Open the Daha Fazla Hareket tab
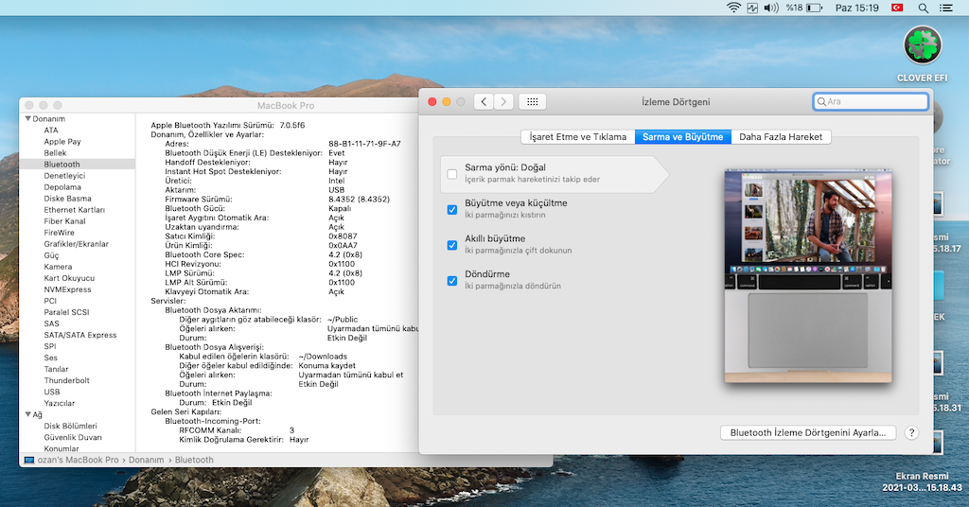The width and height of the screenshot is (969, 507). click(783, 137)
